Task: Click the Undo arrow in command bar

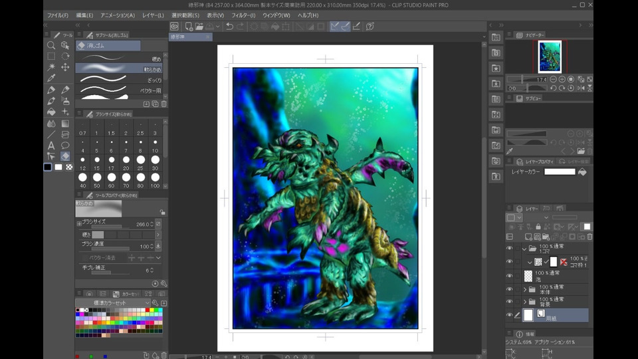Action: pyautogui.click(x=229, y=27)
